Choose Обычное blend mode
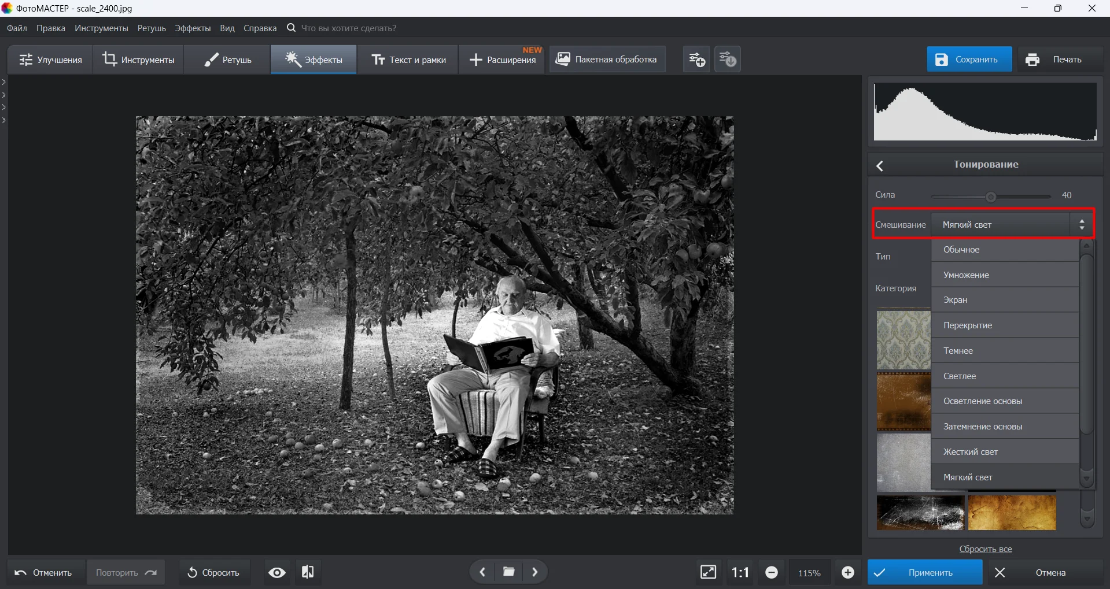The image size is (1110, 589). click(1005, 250)
